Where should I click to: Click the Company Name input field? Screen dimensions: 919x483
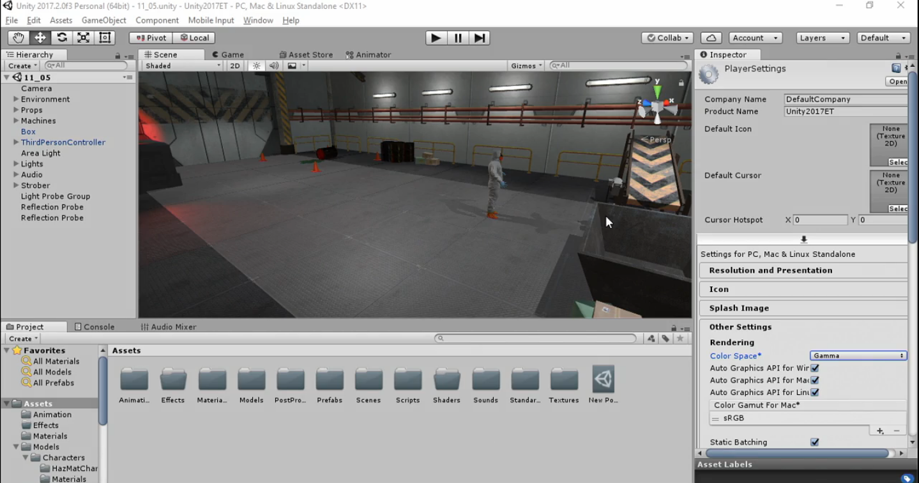846,99
